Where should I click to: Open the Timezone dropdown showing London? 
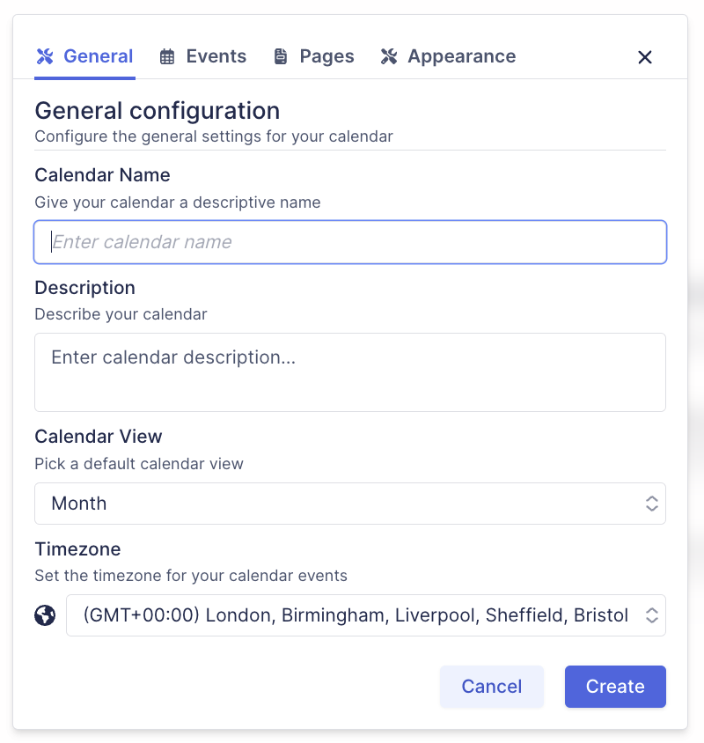tap(352, 615)
